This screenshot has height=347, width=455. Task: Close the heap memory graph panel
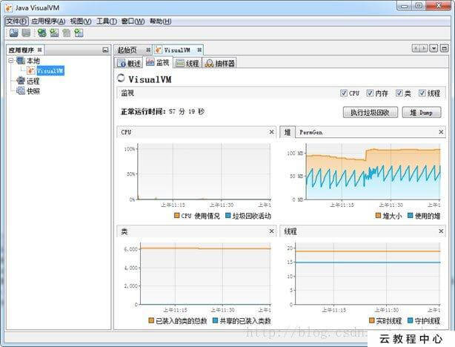coord(441,132)
